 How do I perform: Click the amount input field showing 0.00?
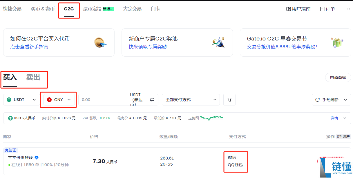click(x=103, y=100)
